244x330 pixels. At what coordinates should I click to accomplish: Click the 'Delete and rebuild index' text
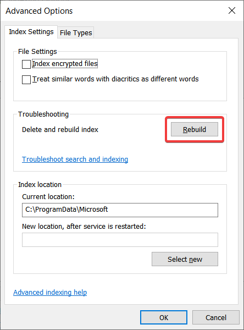click(x=60, y=129)
